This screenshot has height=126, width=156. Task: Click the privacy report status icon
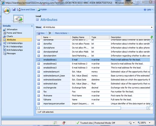pos(64,123)
